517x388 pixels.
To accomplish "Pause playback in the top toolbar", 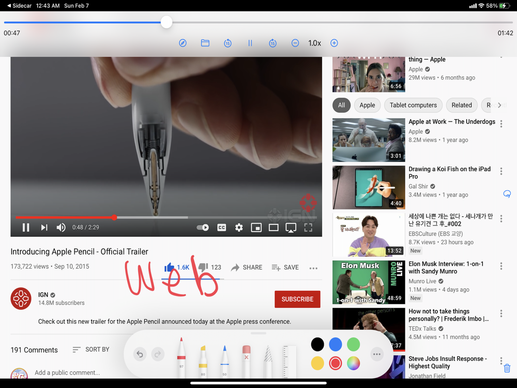I will pyautogui.click(x=250, y=43).
